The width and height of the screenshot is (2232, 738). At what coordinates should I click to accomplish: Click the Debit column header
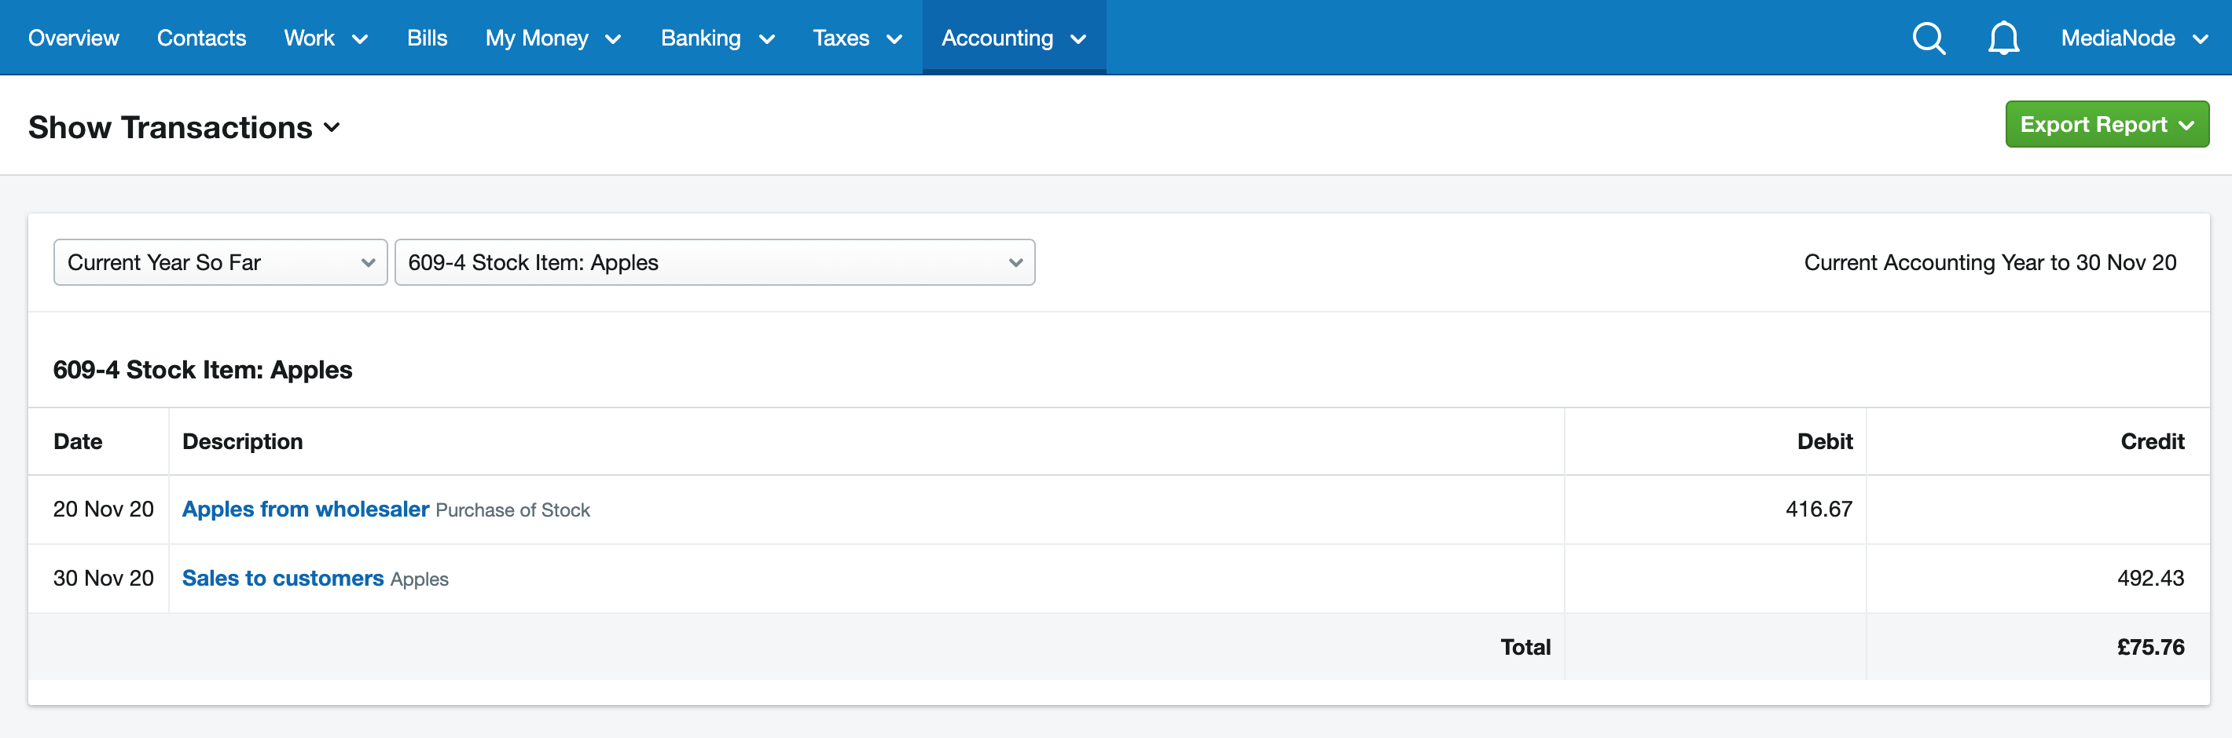[x=1825, y=442]
